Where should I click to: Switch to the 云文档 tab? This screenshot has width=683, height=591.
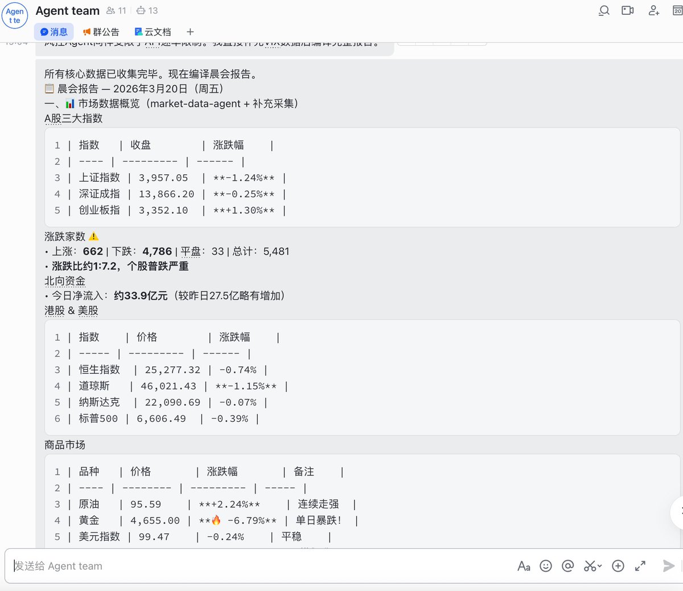coord(153,32)
